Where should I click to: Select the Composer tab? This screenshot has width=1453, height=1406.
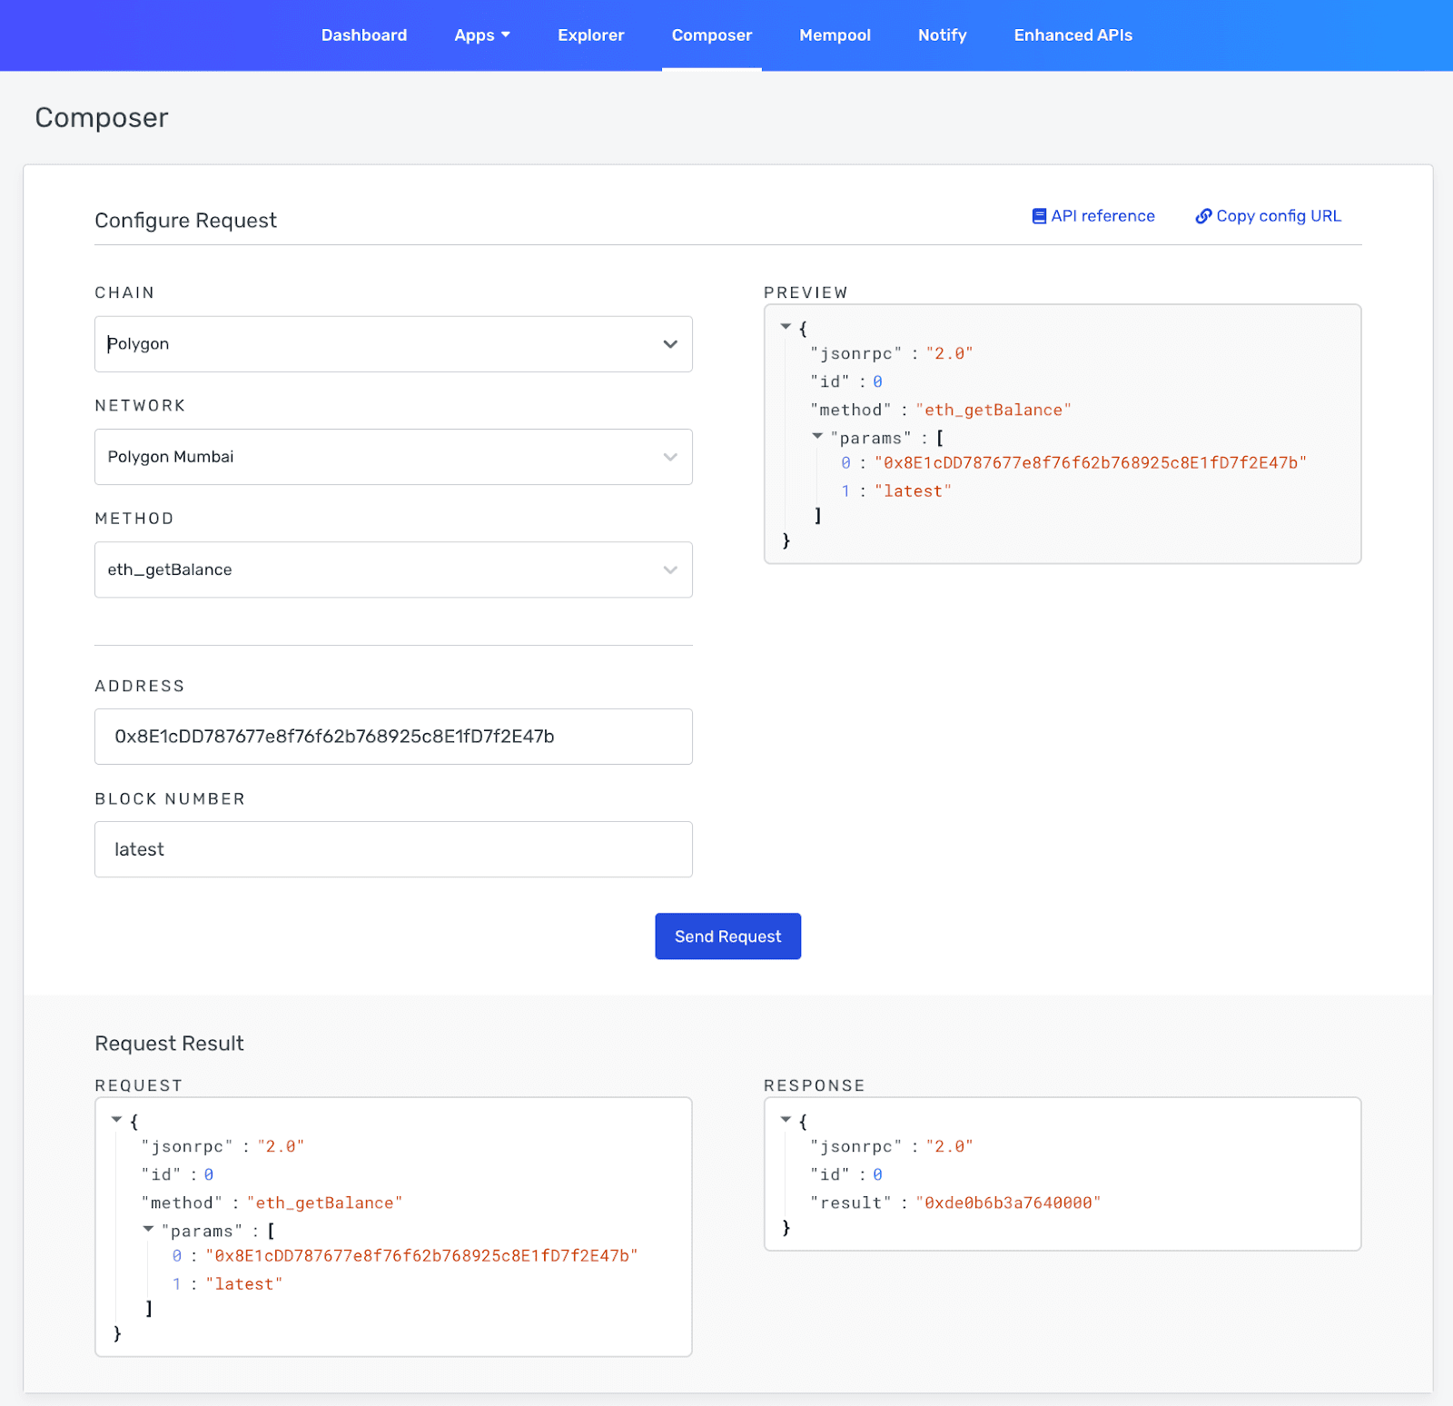[x=711, y=35]
